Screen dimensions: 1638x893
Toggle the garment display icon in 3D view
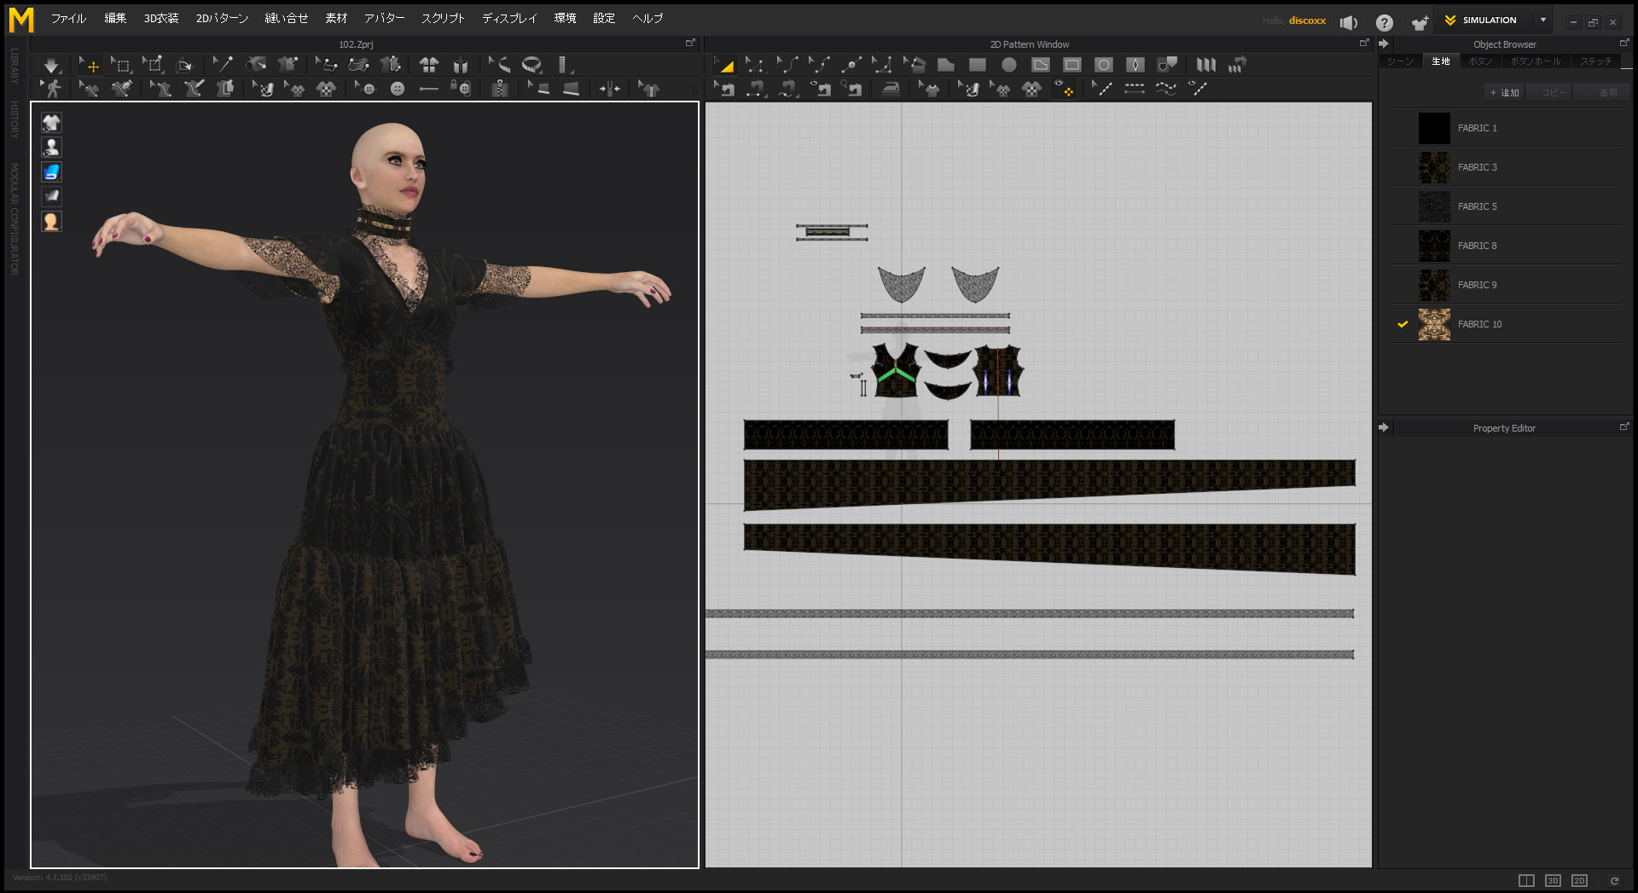[51, 123]
